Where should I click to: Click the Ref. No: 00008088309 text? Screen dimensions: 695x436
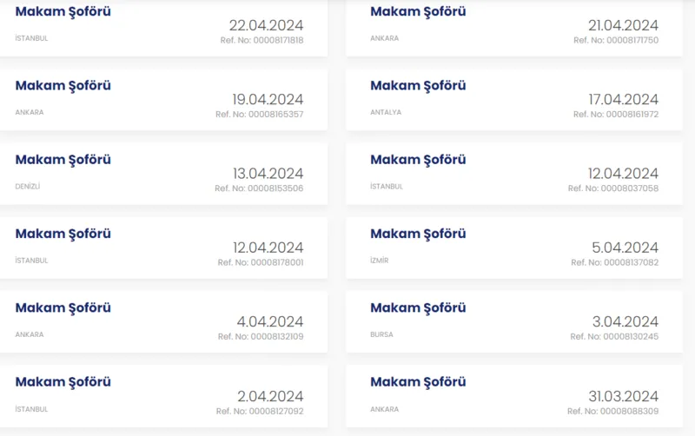coord(612,411)
